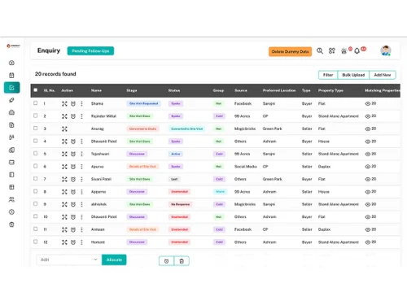Tick the checkbox for row 5 Tejashwari
This screenshot has height=305, width=407.
point(36,154)
